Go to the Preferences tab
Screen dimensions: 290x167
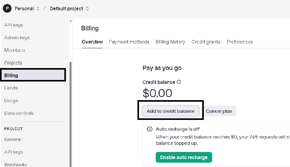[x=240, y=42]
